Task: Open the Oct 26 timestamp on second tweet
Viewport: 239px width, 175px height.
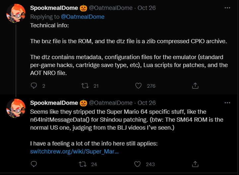Action: click(146, 103)
